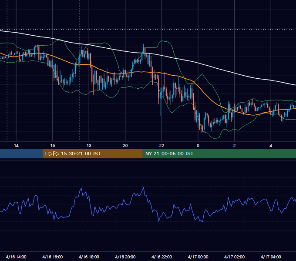Image resolution: width=296 pixels, height=261 pixels.
Task: Click the blue session bar before ロンドン
Action: 21,154
